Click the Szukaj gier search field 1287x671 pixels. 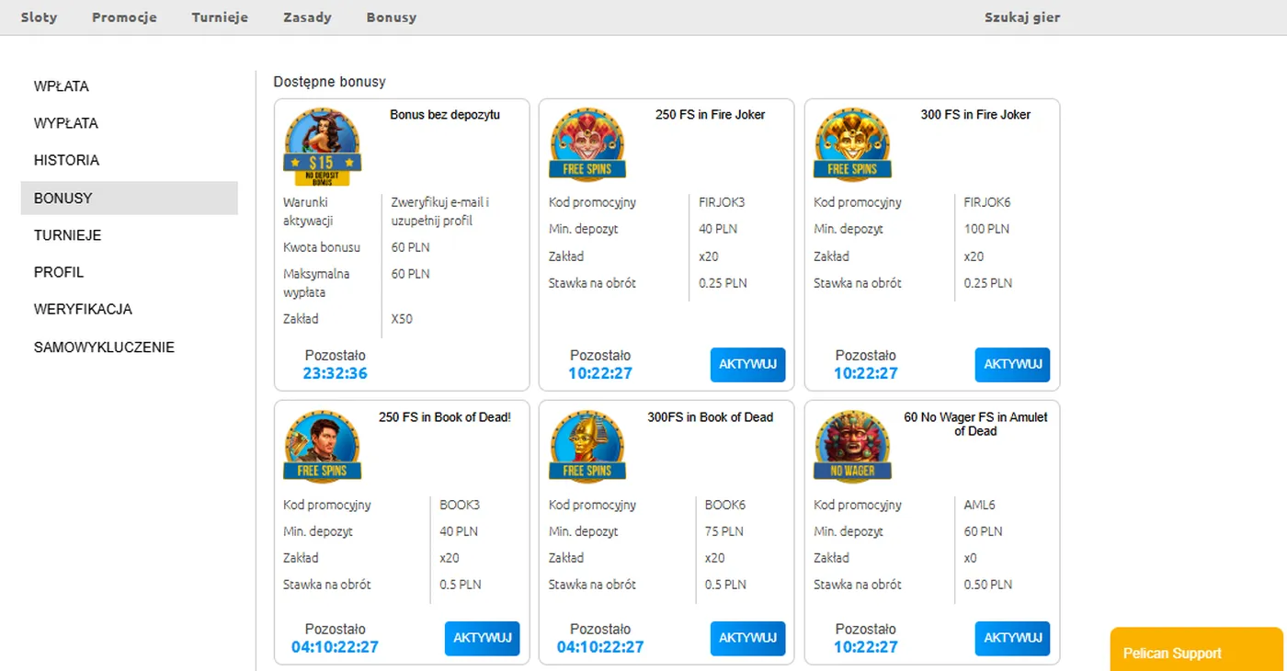(x=1021, y=17)
